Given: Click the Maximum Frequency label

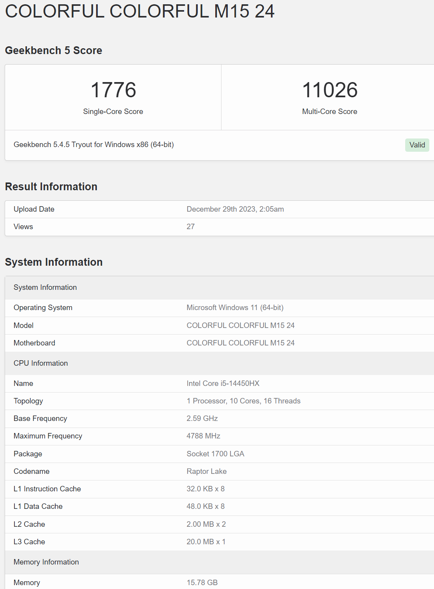Looking at the screenshot, I should [x=48, y=436].
